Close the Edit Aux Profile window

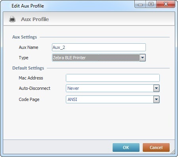[166, 4]
